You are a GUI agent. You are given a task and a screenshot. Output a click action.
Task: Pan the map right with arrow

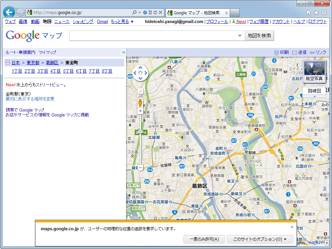tap(146, 73)
